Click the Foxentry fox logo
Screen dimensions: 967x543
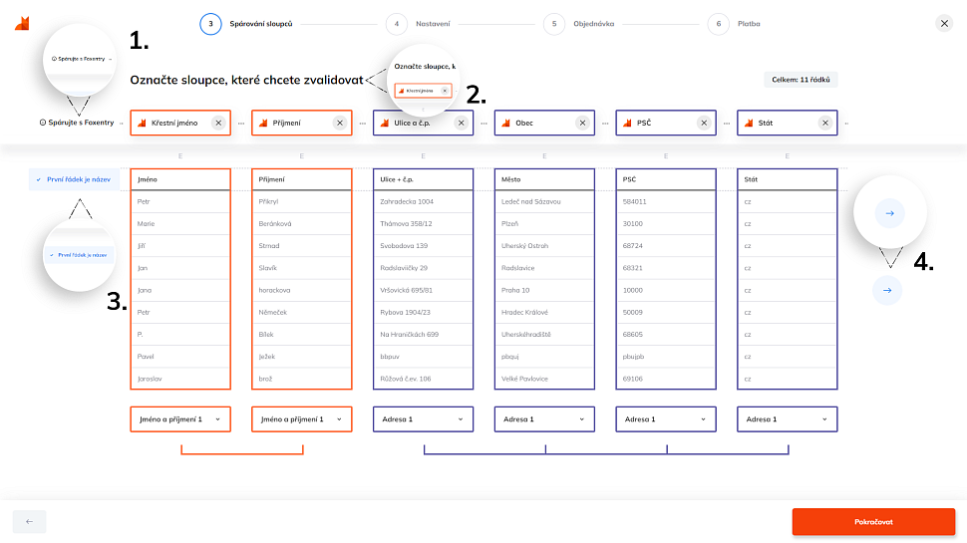pos(22,22)
